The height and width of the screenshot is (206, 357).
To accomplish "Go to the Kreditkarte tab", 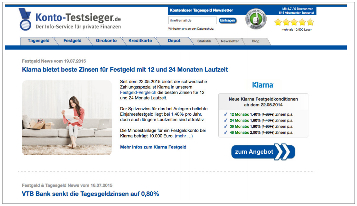I will click(x=140, y=41).
